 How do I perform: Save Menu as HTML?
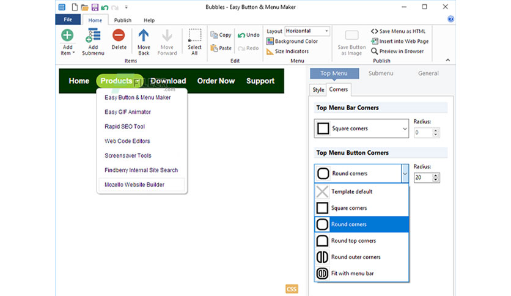click(x=398, y=31)
